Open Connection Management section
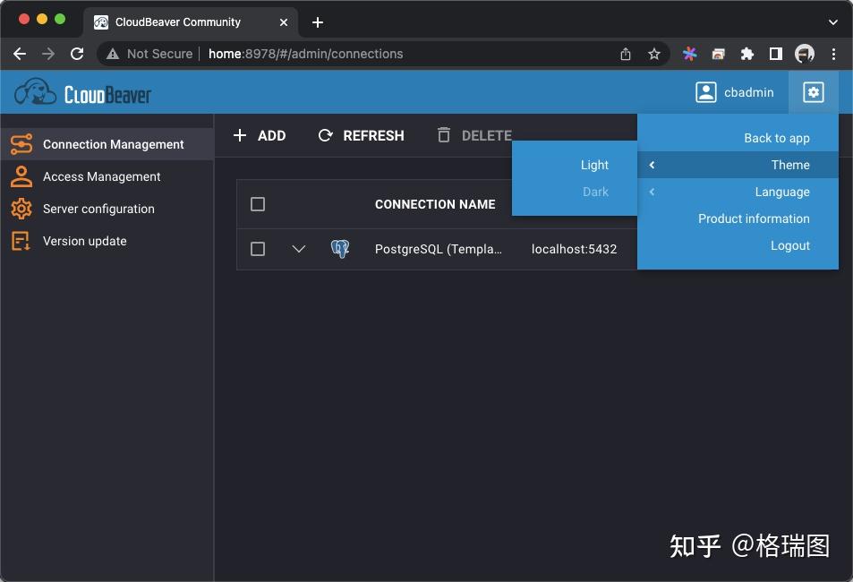The image size is (853, 582). click(x=107, y=144)
